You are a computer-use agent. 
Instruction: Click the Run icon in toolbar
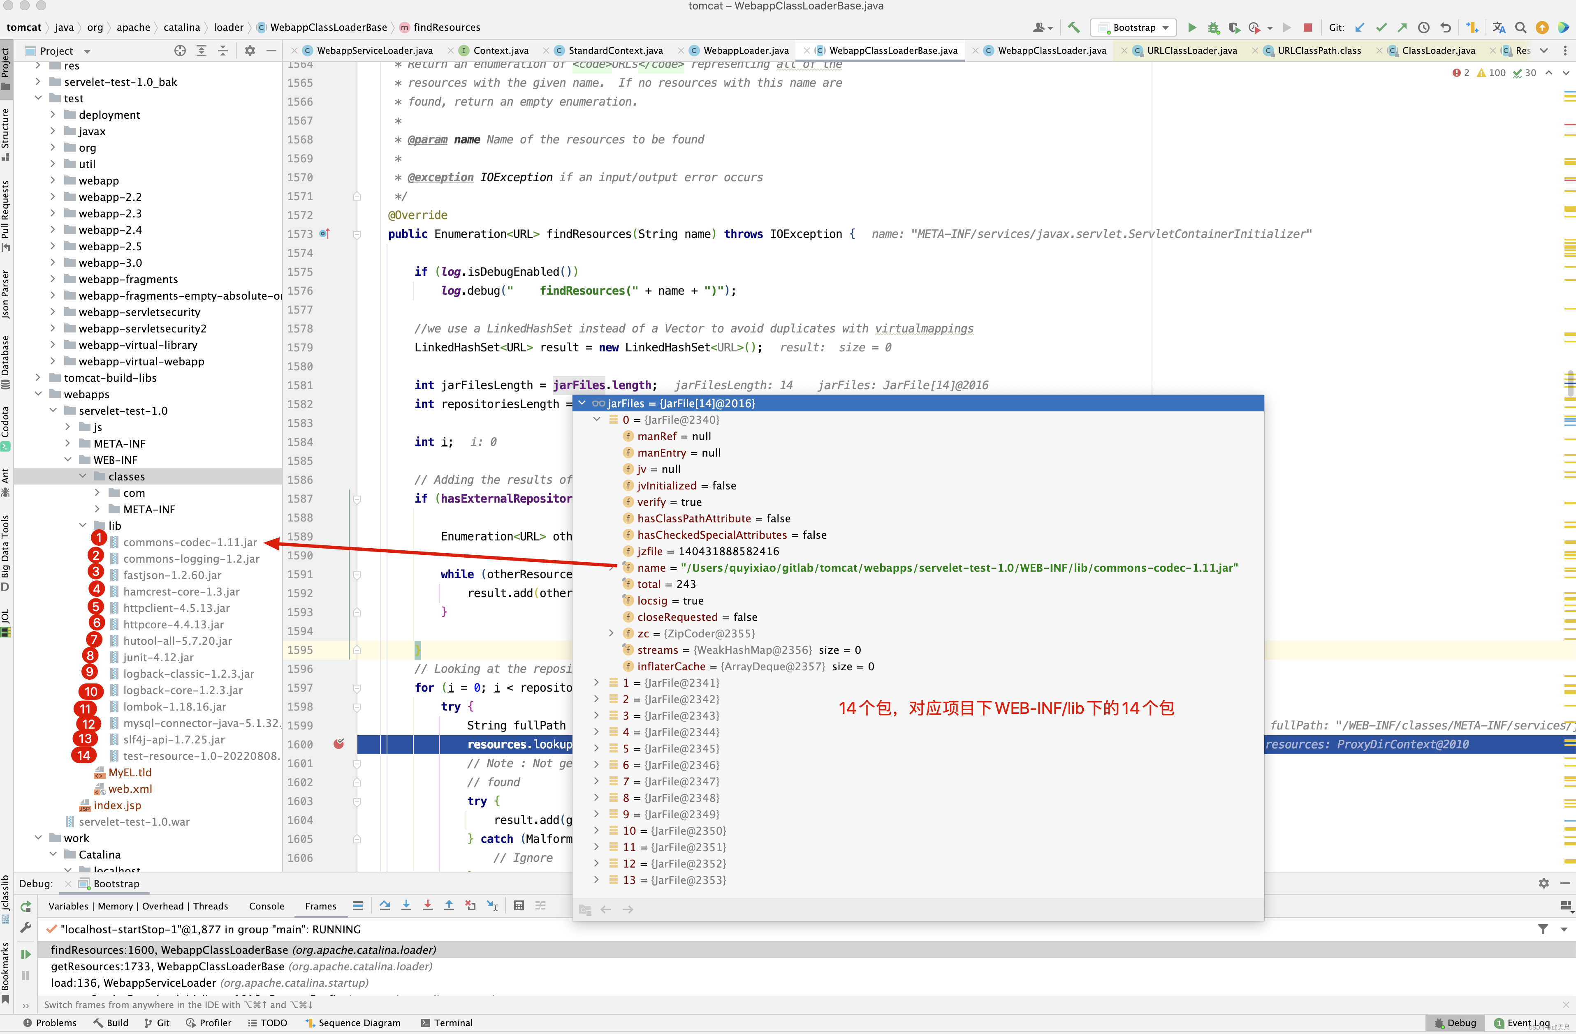[1190, 28]
